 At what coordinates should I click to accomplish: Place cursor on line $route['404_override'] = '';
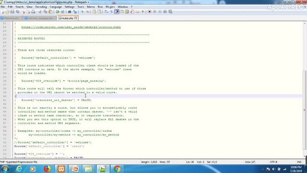click(39, 154)
